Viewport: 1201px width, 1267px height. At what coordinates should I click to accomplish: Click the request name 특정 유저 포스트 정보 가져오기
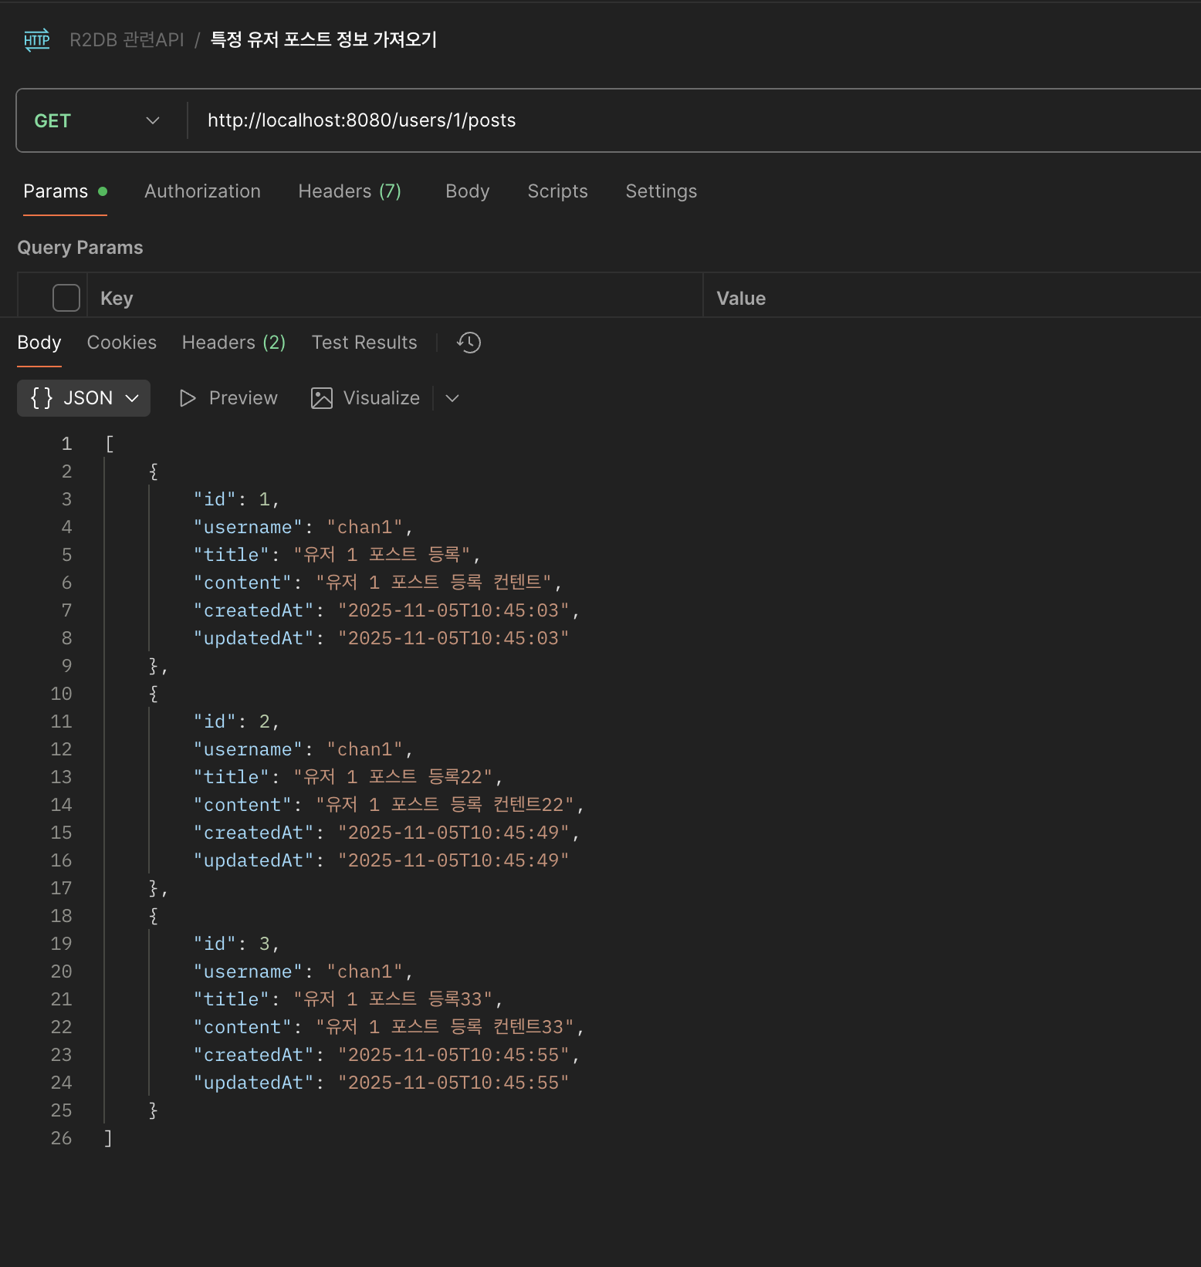click(x=324, y=40)
